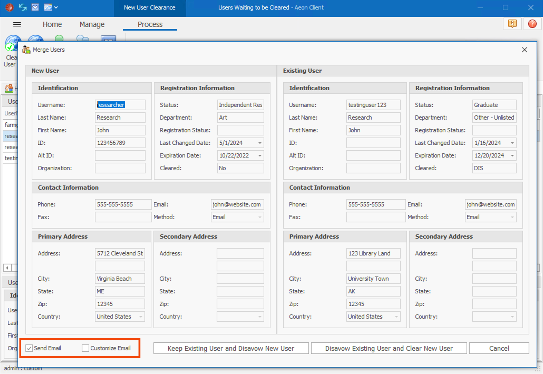Click the refresh arrows icon in title bar
The width and height of the screenshot is (543, 374).
point(23,7)
